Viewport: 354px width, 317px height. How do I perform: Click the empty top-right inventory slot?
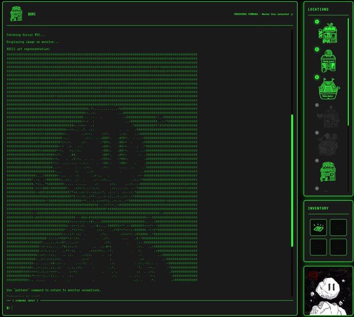point(338,227)
